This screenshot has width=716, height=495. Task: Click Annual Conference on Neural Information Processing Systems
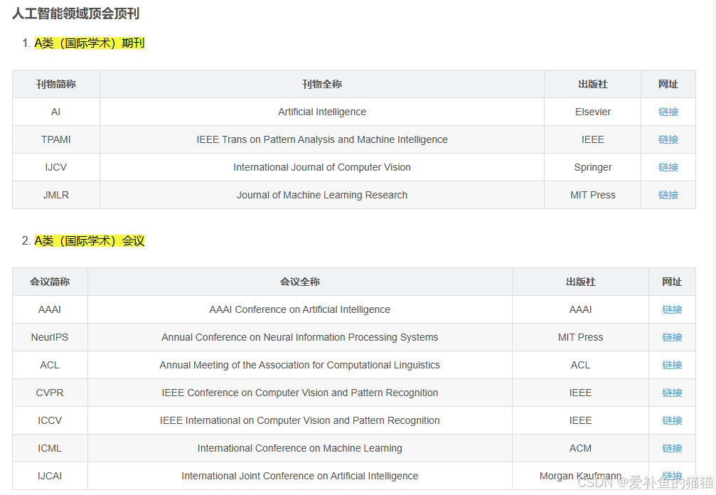[299, 337]
